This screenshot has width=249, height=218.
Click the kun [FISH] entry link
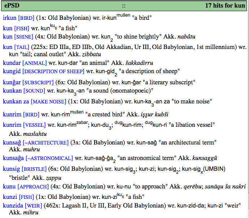[x=16, y=28]
